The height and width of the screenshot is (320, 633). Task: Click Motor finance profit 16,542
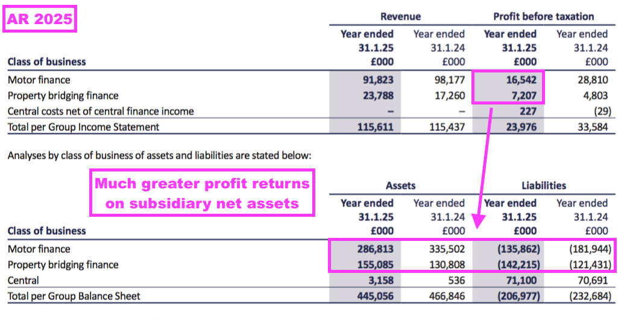(521, 80)
